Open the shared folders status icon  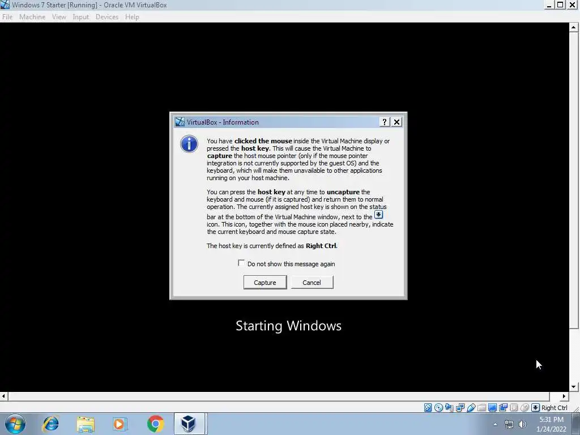coord(481,408)
